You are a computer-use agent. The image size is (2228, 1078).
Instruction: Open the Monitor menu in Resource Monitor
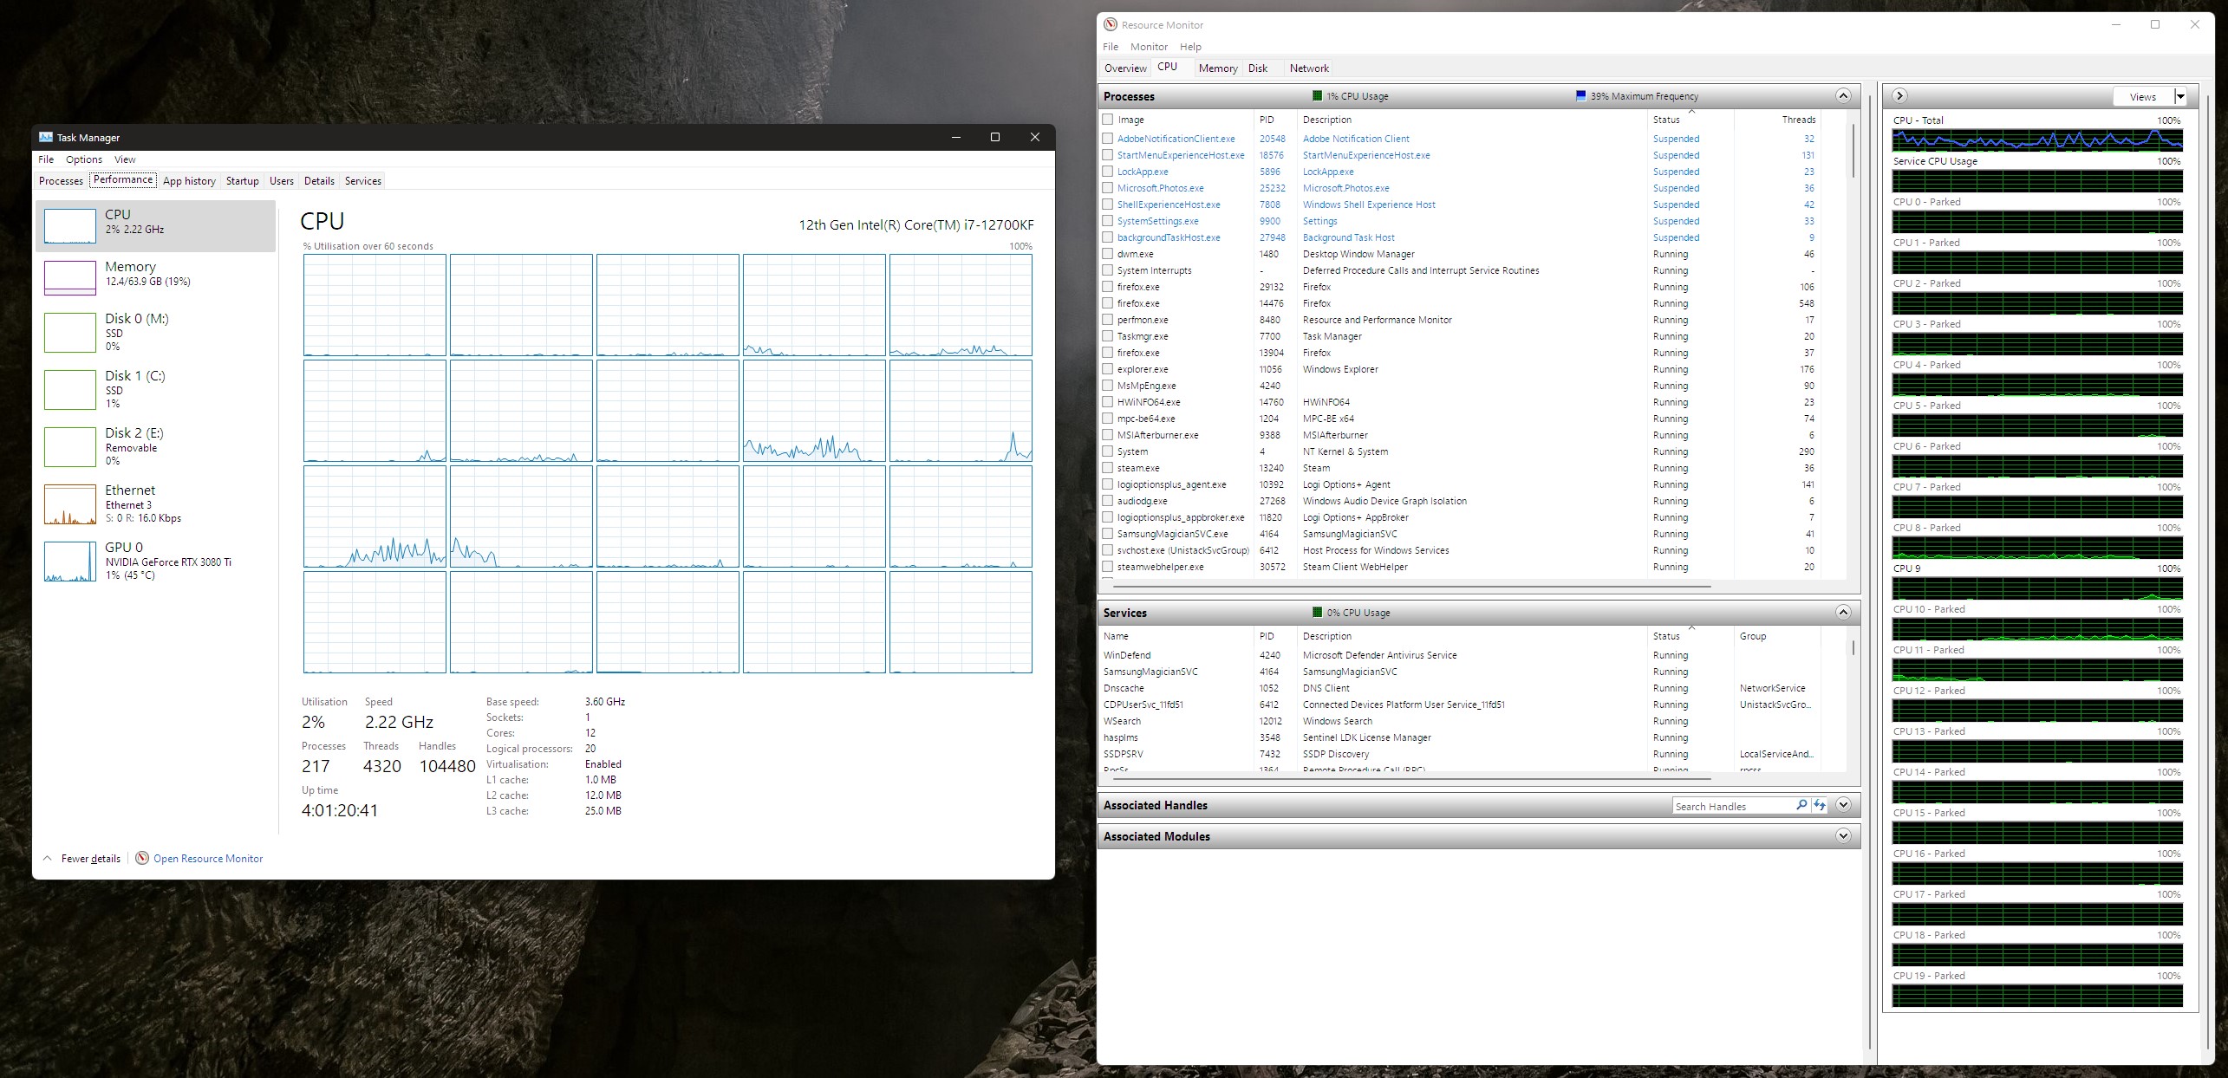tap(1149, 47)
